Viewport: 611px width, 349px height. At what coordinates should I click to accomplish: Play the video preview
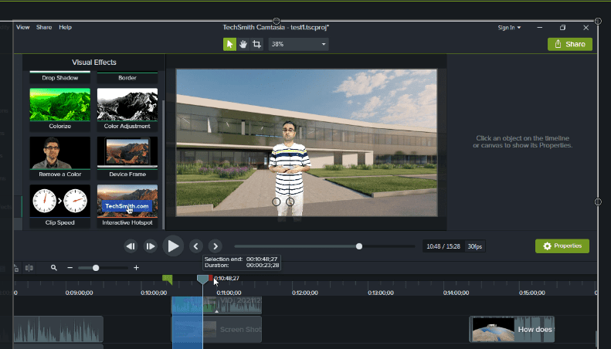click(x=173, y=246)
